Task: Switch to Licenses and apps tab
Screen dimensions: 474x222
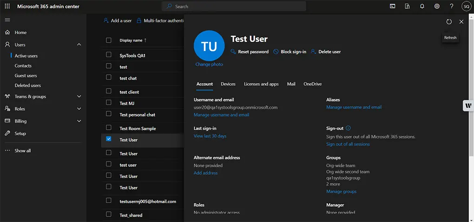Action: pyautogui.click(x=261, y=84)
